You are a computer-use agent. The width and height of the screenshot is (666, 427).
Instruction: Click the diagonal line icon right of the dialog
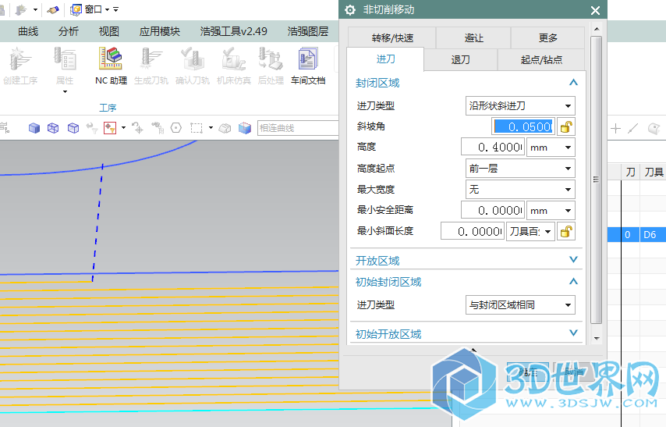633,129
